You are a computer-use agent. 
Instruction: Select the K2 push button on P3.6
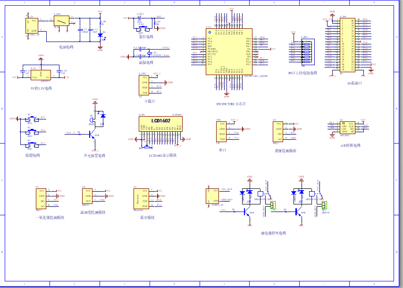[33, 132]
